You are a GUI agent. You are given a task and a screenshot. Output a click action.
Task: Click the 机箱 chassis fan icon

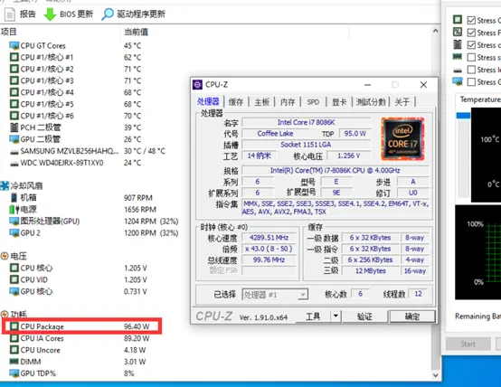pos(14,197)
